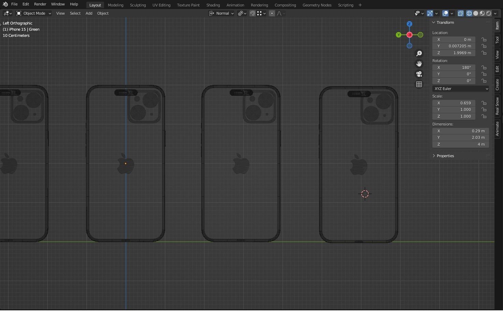
Task: Click the Location Y field
Action: coord(454,46)
